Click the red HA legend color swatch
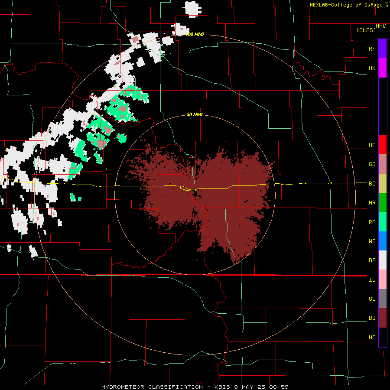Screen dimensions: 390x390 (x=383, y=145)
